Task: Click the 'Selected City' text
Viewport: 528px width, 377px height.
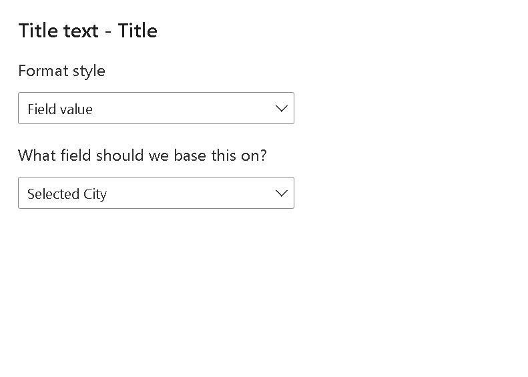Action: 67,194
